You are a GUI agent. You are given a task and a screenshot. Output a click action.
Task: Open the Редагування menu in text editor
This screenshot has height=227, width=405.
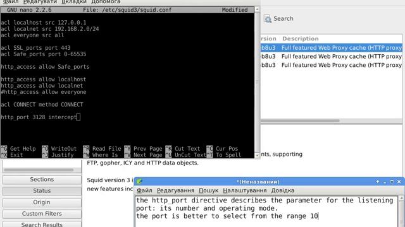176,190
